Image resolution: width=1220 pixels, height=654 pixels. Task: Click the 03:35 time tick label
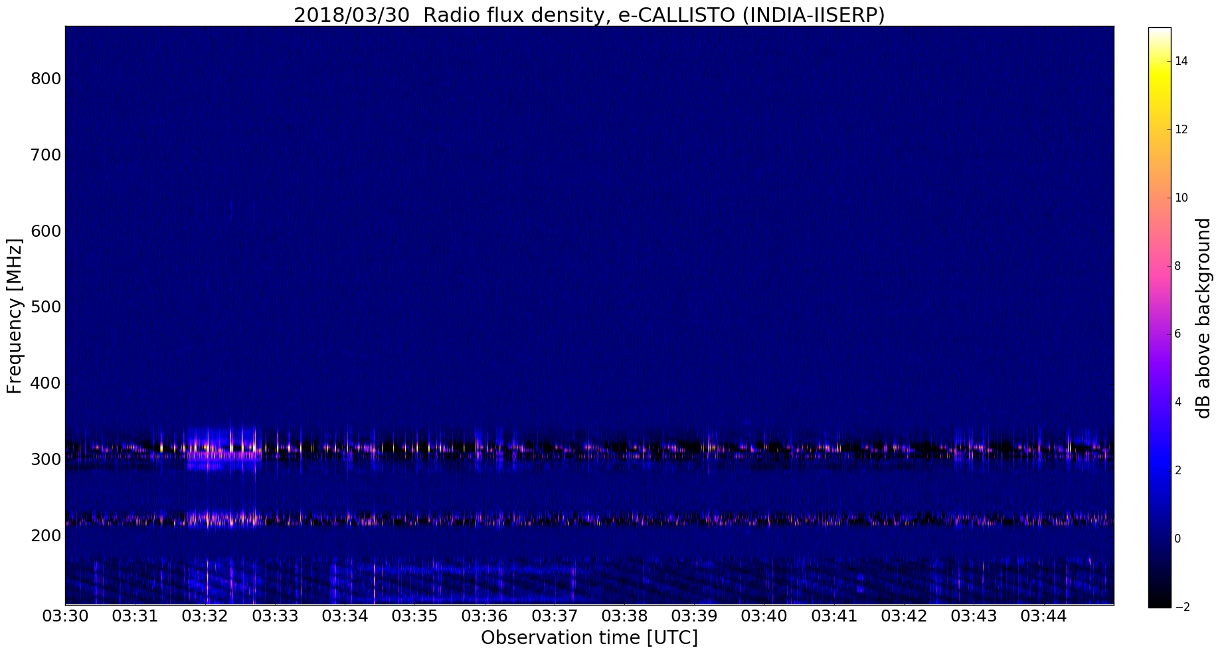pos(414,616)
